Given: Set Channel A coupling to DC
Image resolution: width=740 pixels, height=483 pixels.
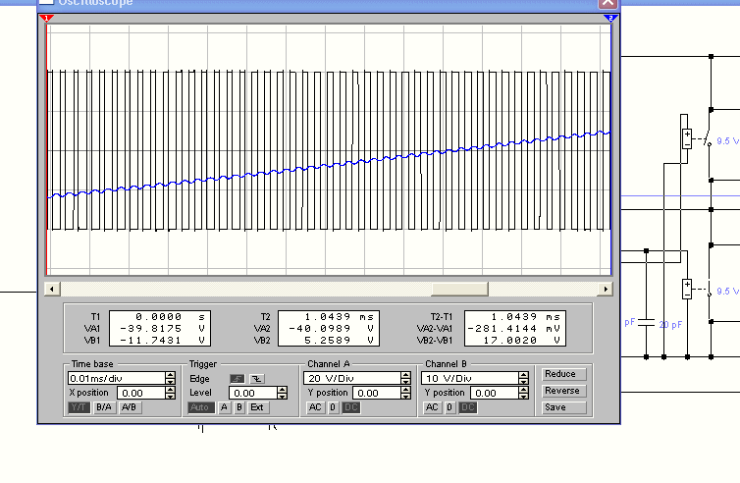Looking at the screenshot, I should coord(350,407).
